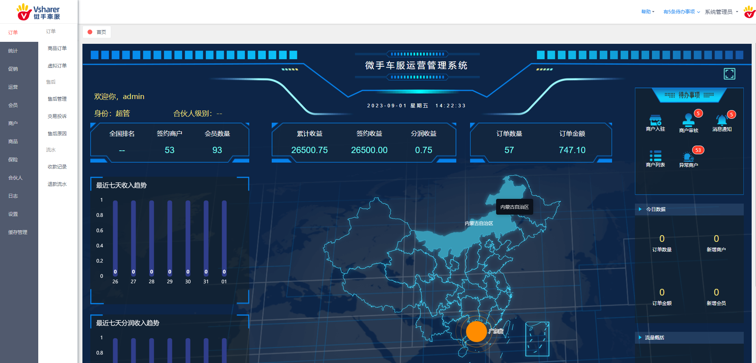This screenshot has width=756, height=363.
Task: Click the bar for day 29 in 最近七天收入趋势
Action: (170, 238)
